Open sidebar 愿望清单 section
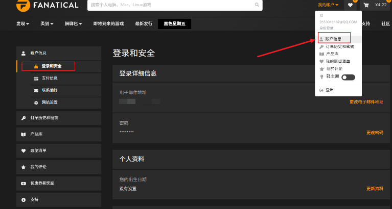The height and width of the screenshot is (209, 392). tap(59, 151)
